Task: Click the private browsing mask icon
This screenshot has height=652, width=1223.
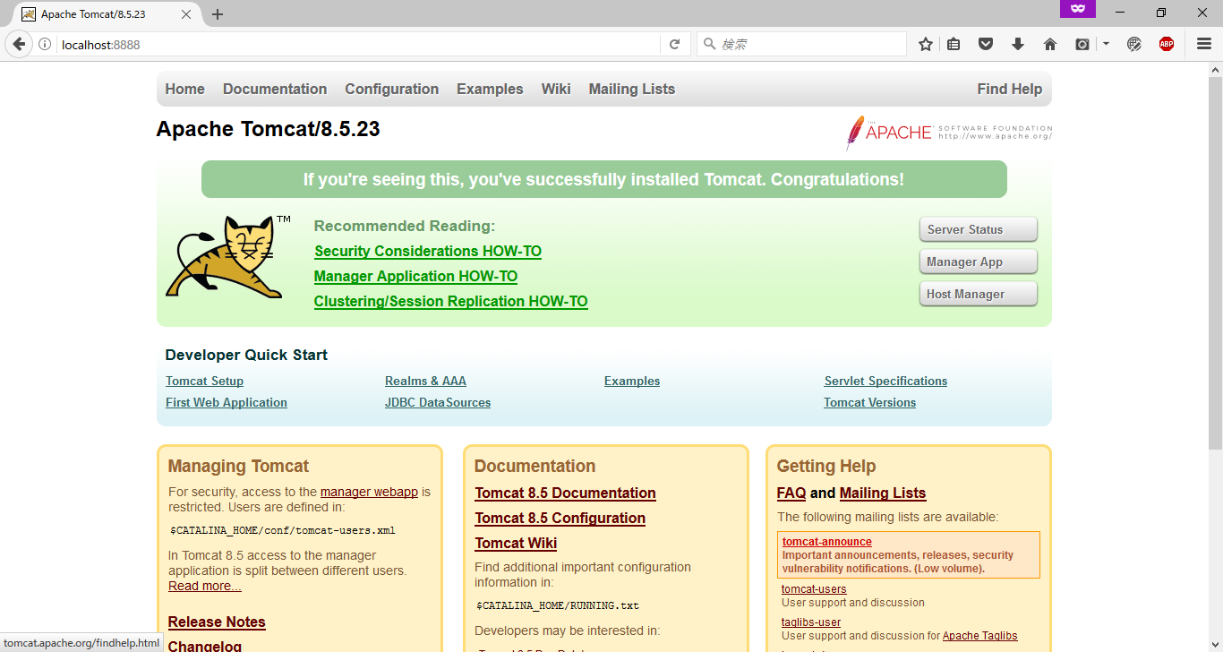Action: 1078,8
